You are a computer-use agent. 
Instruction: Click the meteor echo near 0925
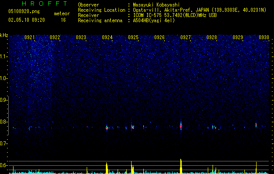(132, 127)
